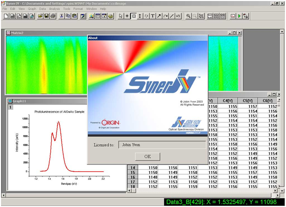Open a project with the folder icon
Image resolution: width=286 pixels, height=207 pixels.
pos(40,16)
